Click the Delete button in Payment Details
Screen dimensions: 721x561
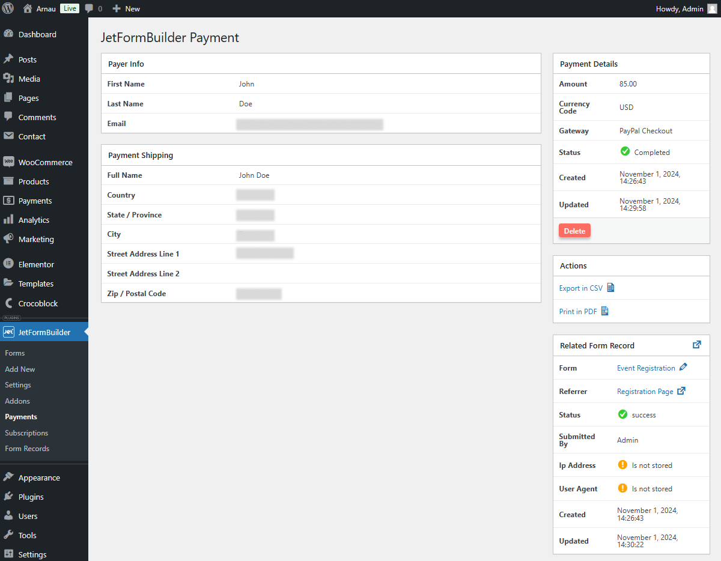[x=574, y=230]
